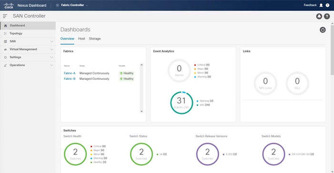The height and width of the screenshot is (173, 334).
Task: Select Healthy (2) switch health legend
Action: click(98, 162)
